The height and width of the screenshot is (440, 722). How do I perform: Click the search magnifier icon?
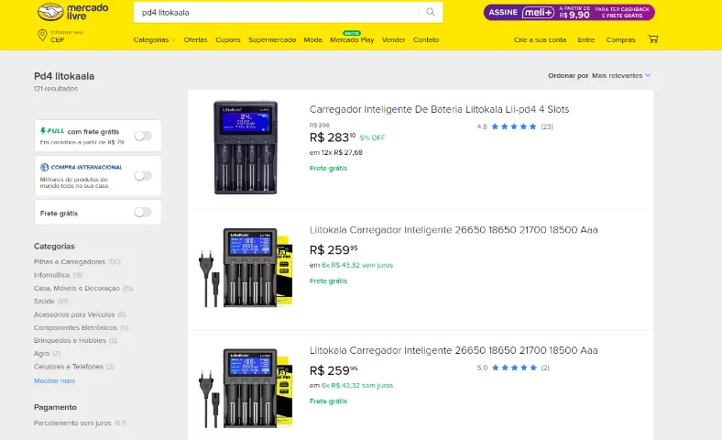pos(431,13)
